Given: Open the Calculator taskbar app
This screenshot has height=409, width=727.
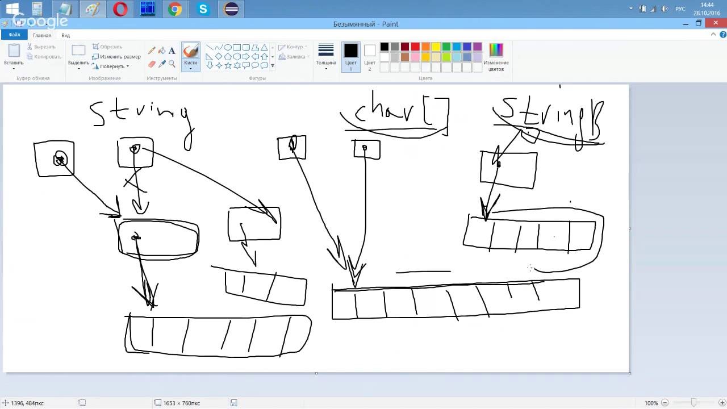Looking at the screenshot, I should click(37, 9).
